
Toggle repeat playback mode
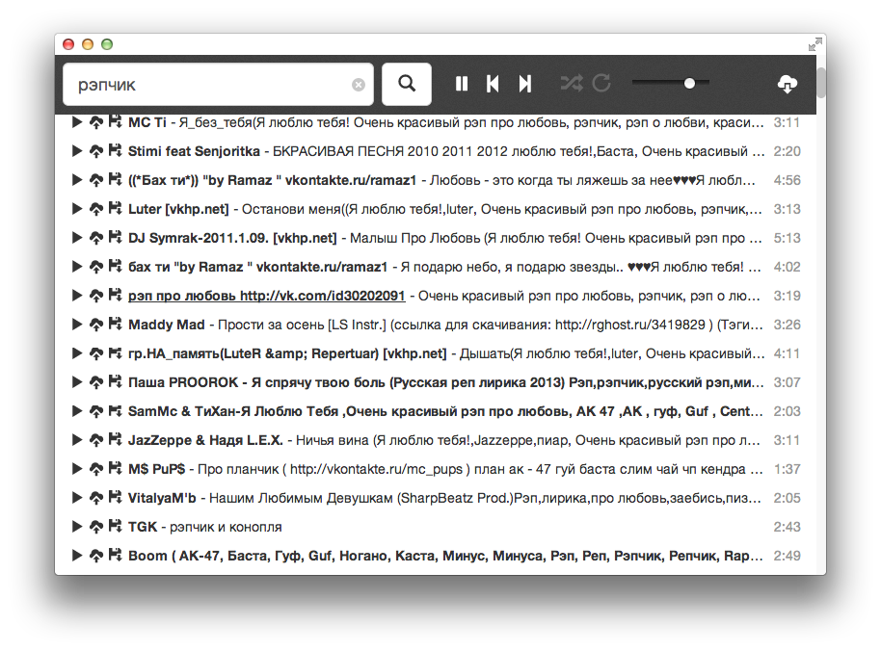(601, 84)
